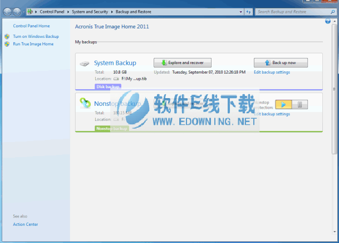Click shield icon beside Turn on Windows Backup

[x=7, y=36]
